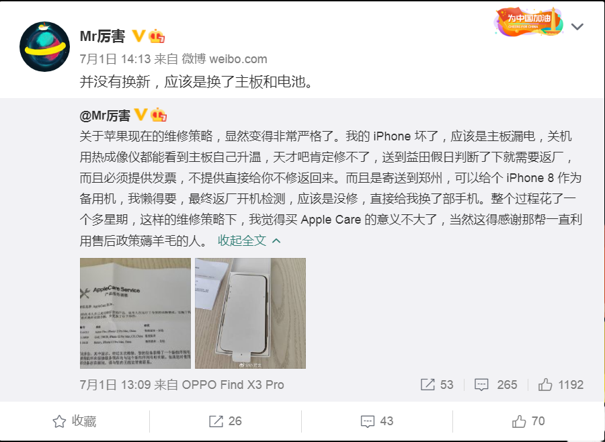The image size is (605, 442).
Task: Open iPhone box photo thumbnail
Action: (x=251, y=313)
